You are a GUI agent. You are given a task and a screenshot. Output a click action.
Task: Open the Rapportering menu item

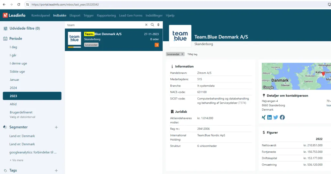tap(106, 15)
